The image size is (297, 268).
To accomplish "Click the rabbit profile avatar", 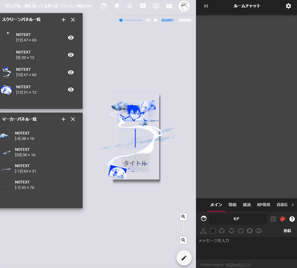I will (x=184, y=6).
